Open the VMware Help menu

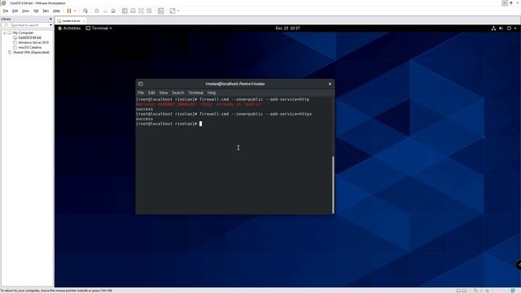pyautogui.click(x=56, y=11)
